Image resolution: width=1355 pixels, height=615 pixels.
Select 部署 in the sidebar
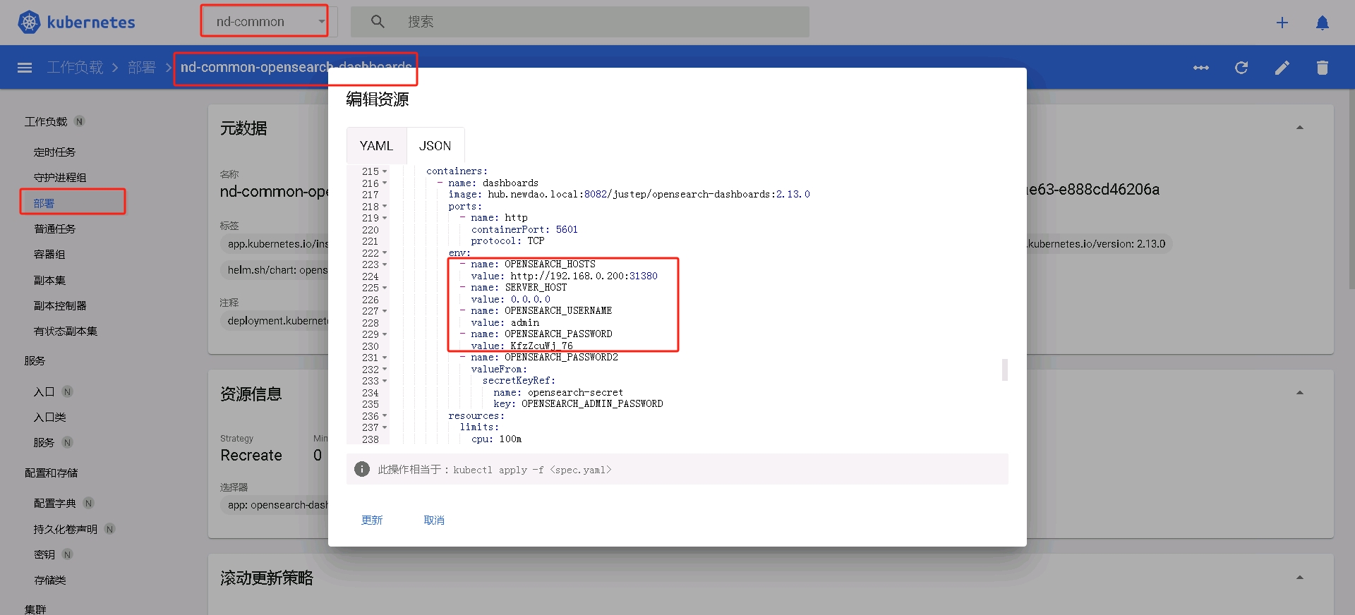[x=44, y=203]
